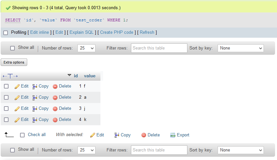The image size is (277, 160).
Task: Click the Refresh link
Action: (x=147, y=32)
